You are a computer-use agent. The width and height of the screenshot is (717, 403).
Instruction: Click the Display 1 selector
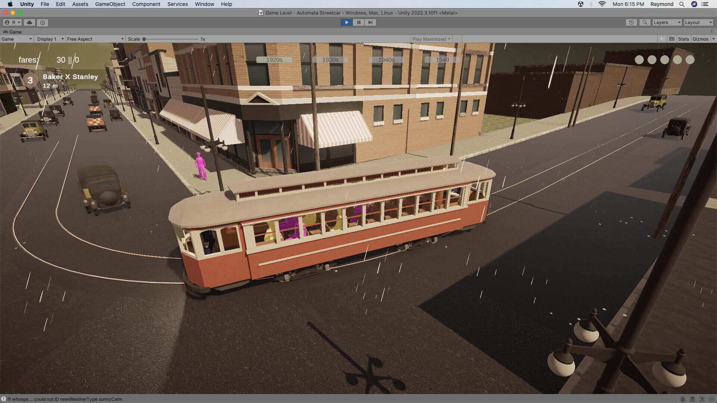click(50, 39)
